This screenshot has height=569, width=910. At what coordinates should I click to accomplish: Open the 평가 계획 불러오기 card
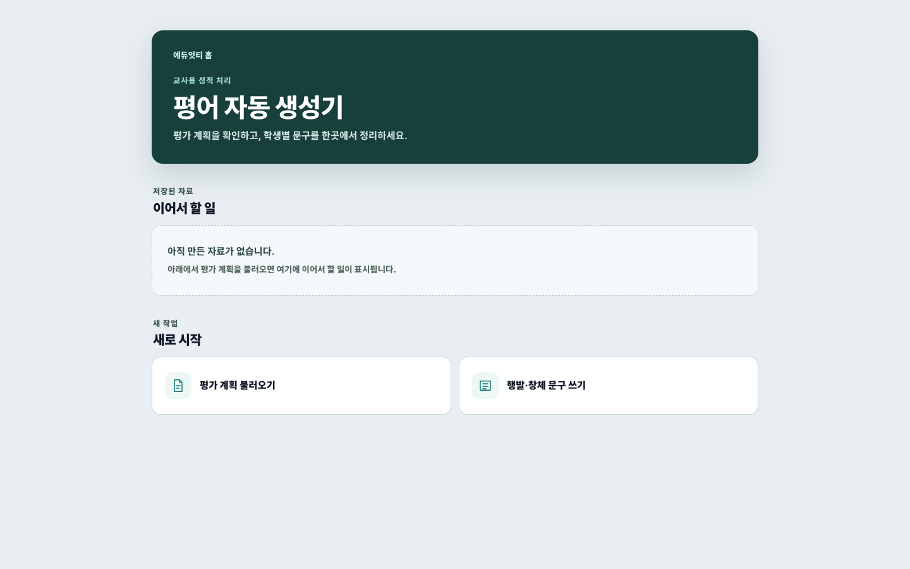coord(301,386)
